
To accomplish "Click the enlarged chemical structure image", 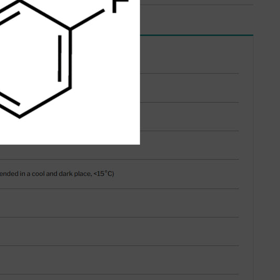I will pos(70,72).
